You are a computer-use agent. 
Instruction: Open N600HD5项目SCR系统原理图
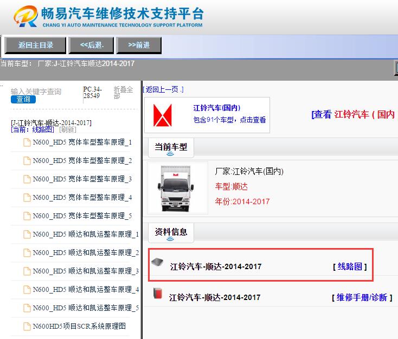pos(79,327)
